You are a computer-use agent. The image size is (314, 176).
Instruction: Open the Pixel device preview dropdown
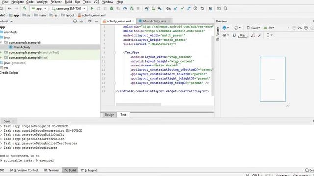[253, 28]
